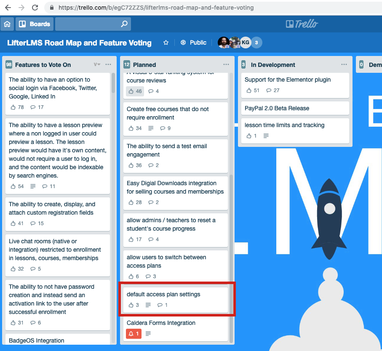Upvote the social login card (78 votes)
The height and width of the screenshot is (351, 382).
[x=17, y=107]
